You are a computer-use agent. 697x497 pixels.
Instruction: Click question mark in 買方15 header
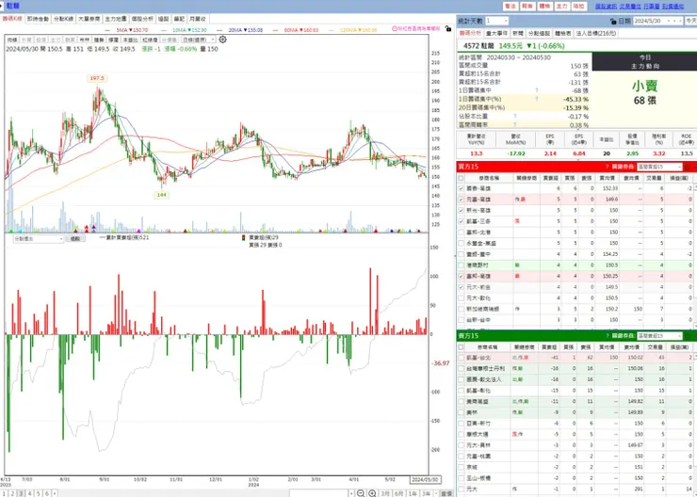pyautogui.click(x=607, y=167)
